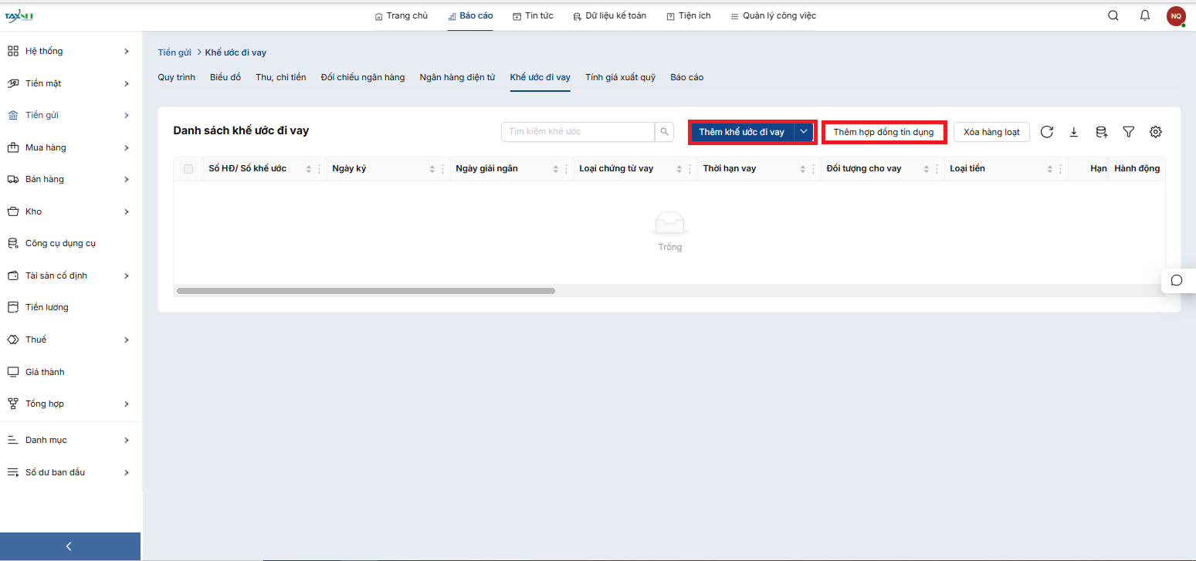Click the refresh icon in the list toolbar
The width and height of the screenshot is (1196, 561).
[1047, 132]
